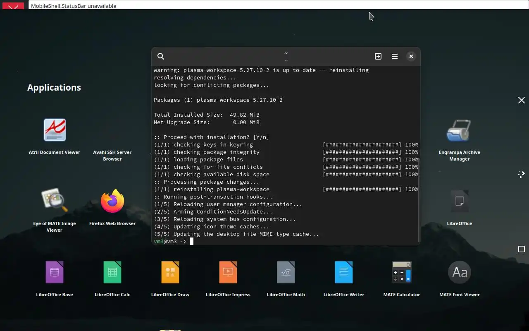
Task: Open LibreOffice Draw
Action: 170,278
